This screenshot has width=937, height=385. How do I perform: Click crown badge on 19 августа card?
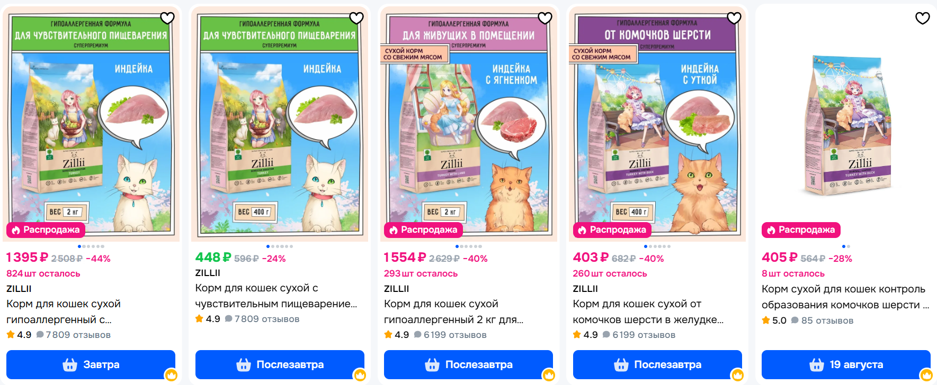click(926, 375)
